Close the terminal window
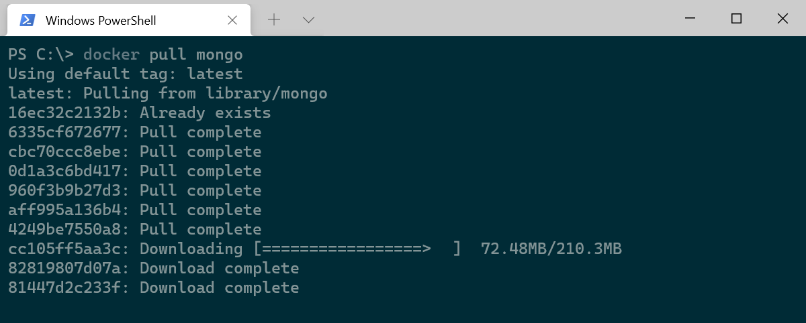 782,19
